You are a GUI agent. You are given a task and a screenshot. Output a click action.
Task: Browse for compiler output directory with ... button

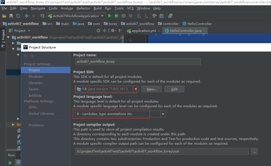pyautogui.click(x=254, y=151)
